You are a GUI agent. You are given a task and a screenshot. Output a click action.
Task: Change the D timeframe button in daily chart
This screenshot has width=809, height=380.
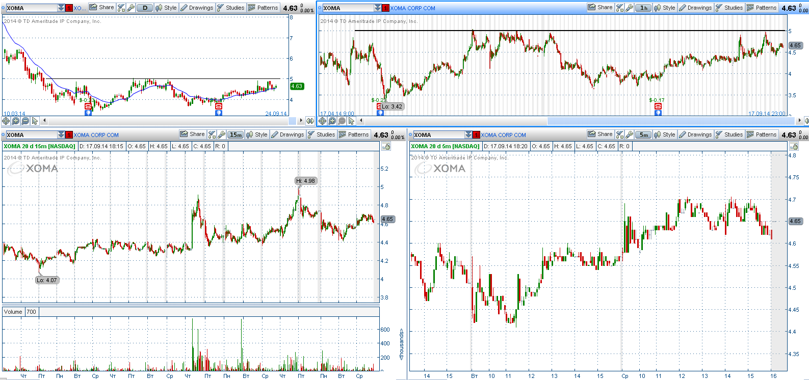point(145,8)
